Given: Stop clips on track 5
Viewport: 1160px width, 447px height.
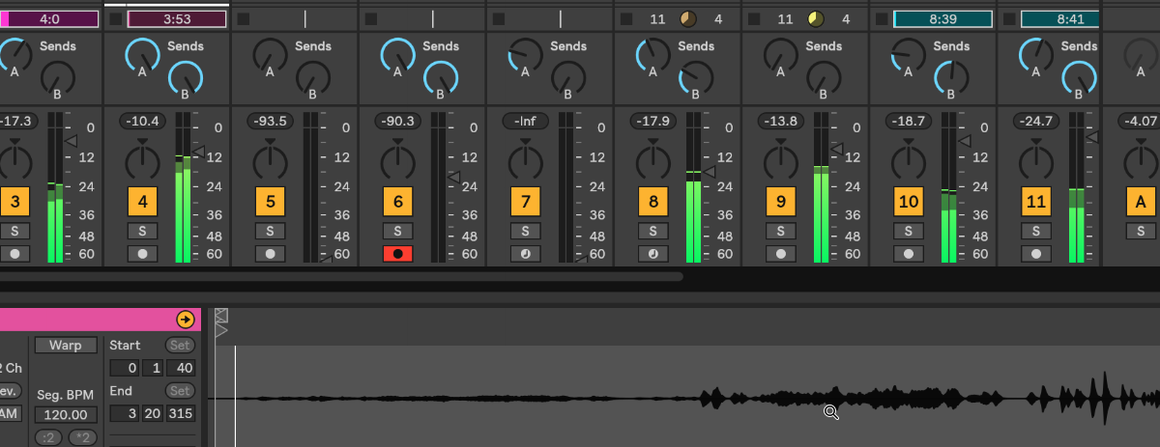Looking at the screenshot, I should click(x=244, y=19).
